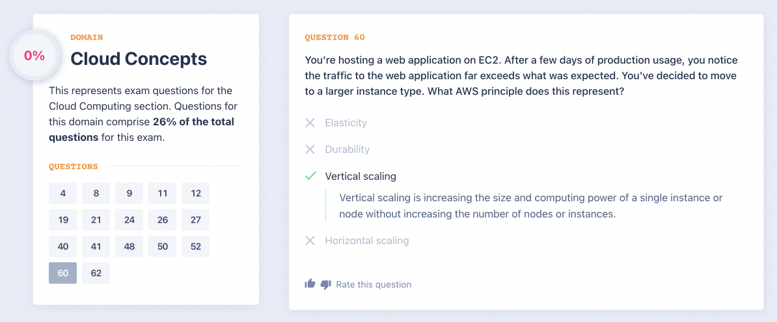
Task: Jump to question 62
Action: 96,273
